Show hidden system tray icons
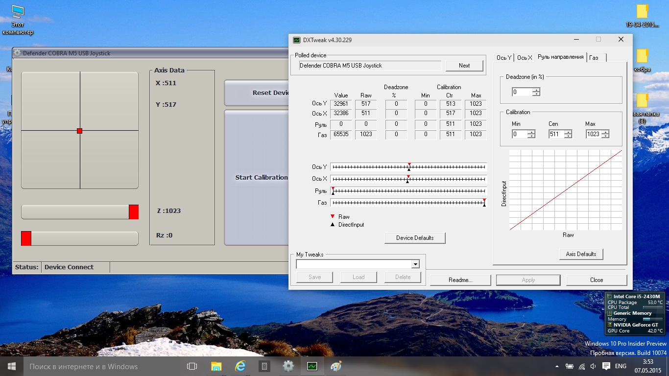Viewport: 669px width, 376px height. pos(557,366)
